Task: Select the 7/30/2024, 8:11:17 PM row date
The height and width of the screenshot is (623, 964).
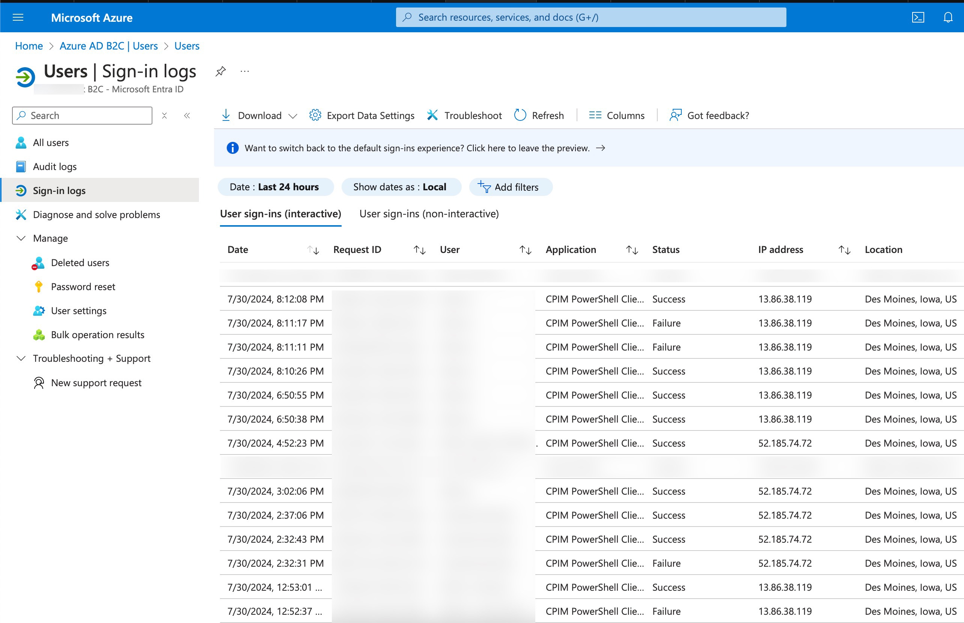Action: 276,323
